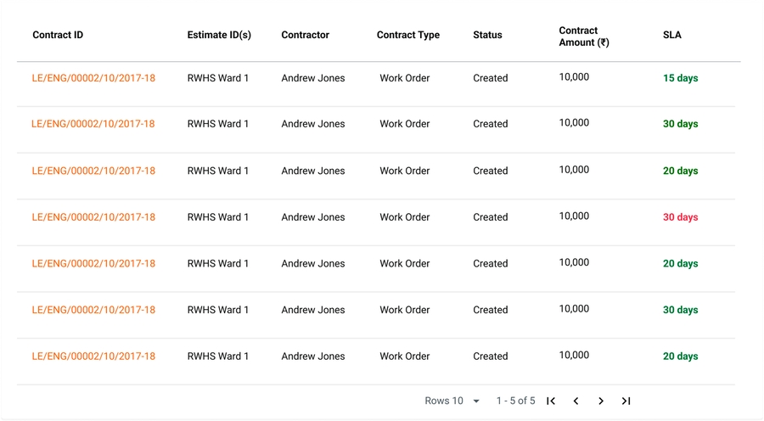Click the Estimate ID(s) column header
Viewport: 764px width, 421px height.
pyautogui.click(x=219, y=36)
